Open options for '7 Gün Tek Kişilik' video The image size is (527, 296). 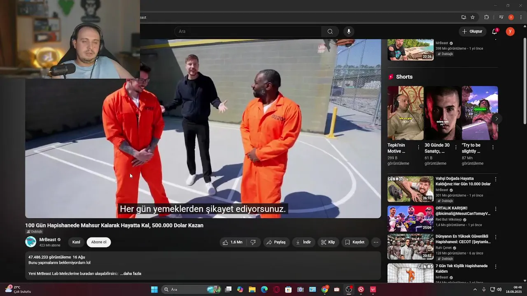(496, 267)
